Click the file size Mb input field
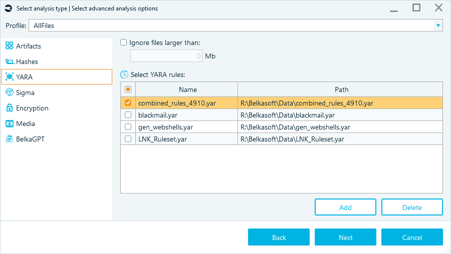The width and height of the screenshot is (451, 254). point(166,56)
